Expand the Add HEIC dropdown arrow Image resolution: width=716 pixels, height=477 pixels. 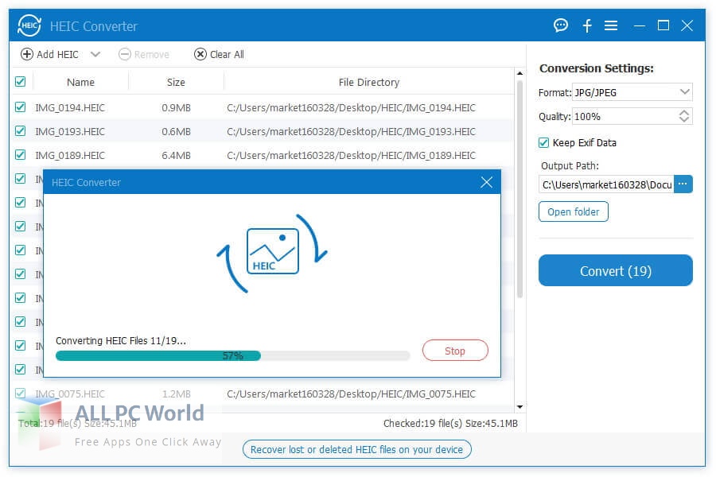(95, 54)
